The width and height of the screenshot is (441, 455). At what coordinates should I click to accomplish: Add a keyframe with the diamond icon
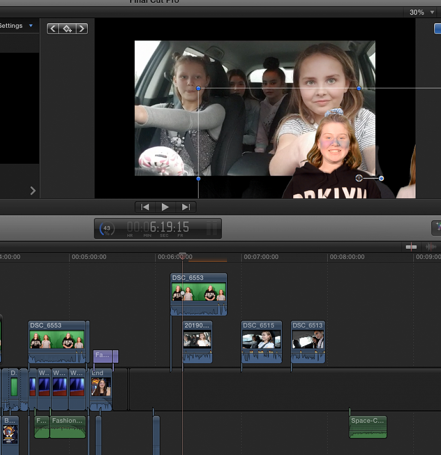67,29
